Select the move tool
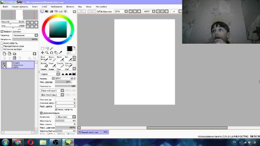This screenshot has width=260, height=146. [x=43, y=52]
